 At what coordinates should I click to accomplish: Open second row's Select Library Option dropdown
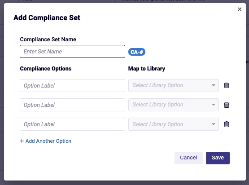click(x=174, y=105)
